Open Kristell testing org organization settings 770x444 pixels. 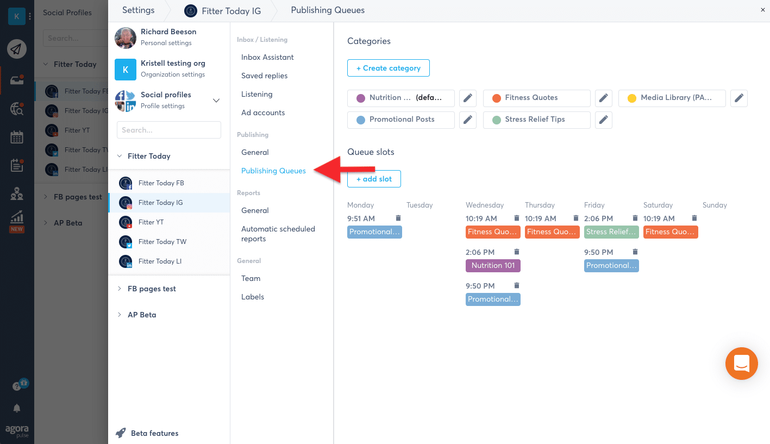pyautogui.click(x=169, y=68)
